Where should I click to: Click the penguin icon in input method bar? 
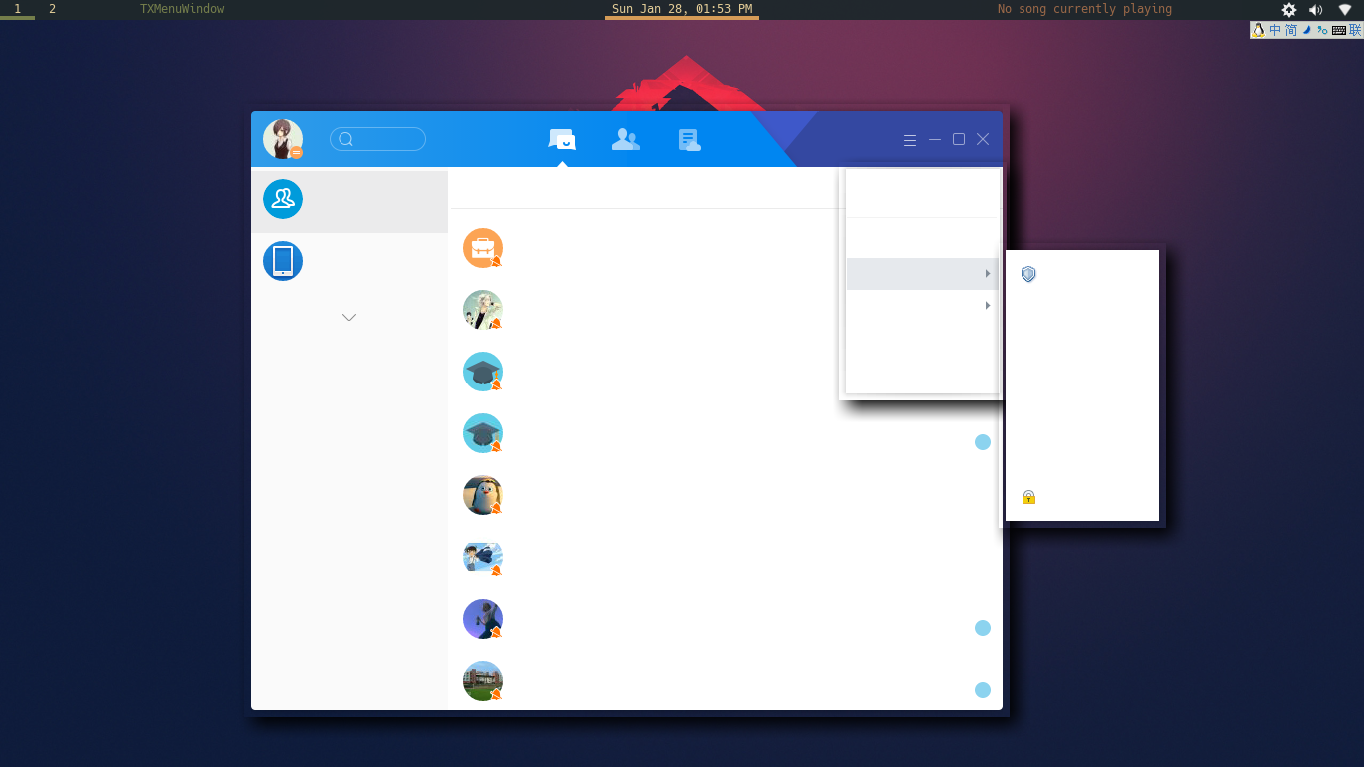[1259, 30]
